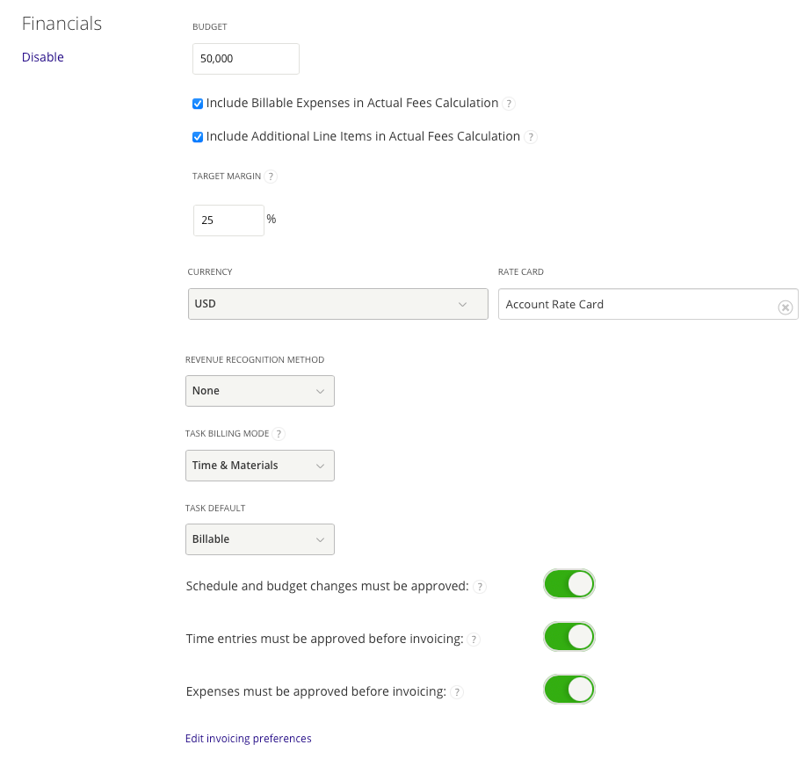Uncheck Include Additional Line Items option
This screenshot has width=811, height=759.
(x=198, y=136)
